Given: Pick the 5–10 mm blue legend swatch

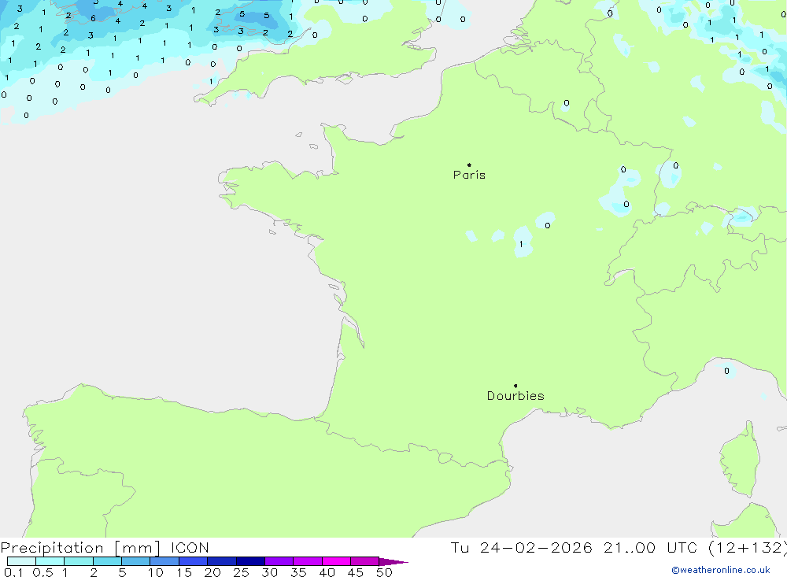Looking at the screenshot, I should (x=136, y=561).
